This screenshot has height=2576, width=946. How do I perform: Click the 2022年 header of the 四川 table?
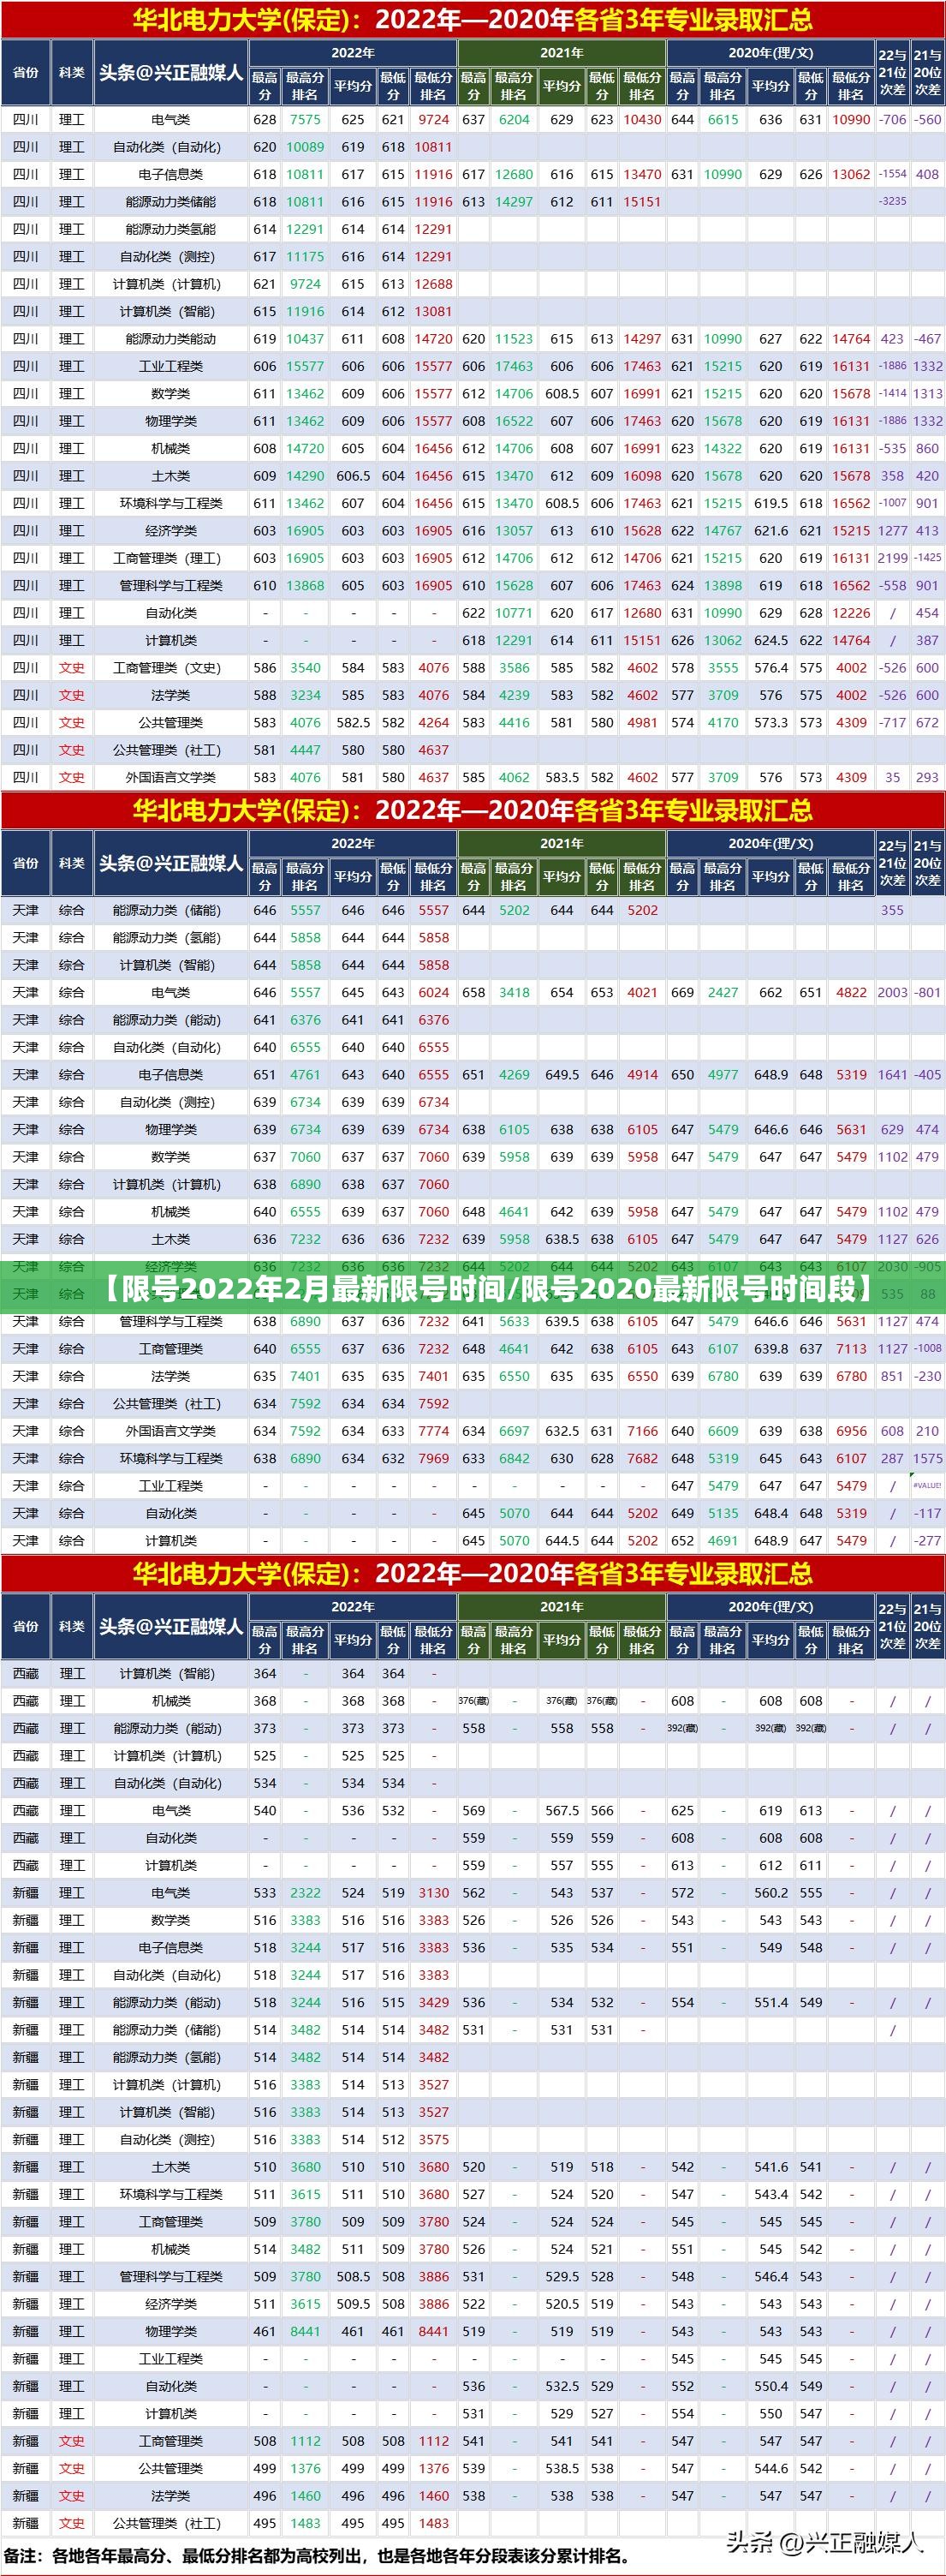[353, 53]
